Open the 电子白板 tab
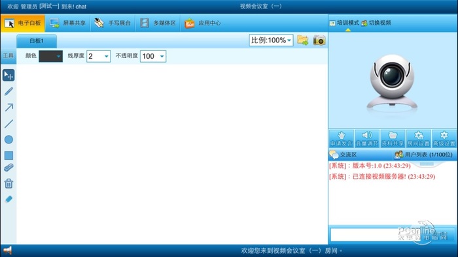Screen dimensions: 458x257 (23, 23)
